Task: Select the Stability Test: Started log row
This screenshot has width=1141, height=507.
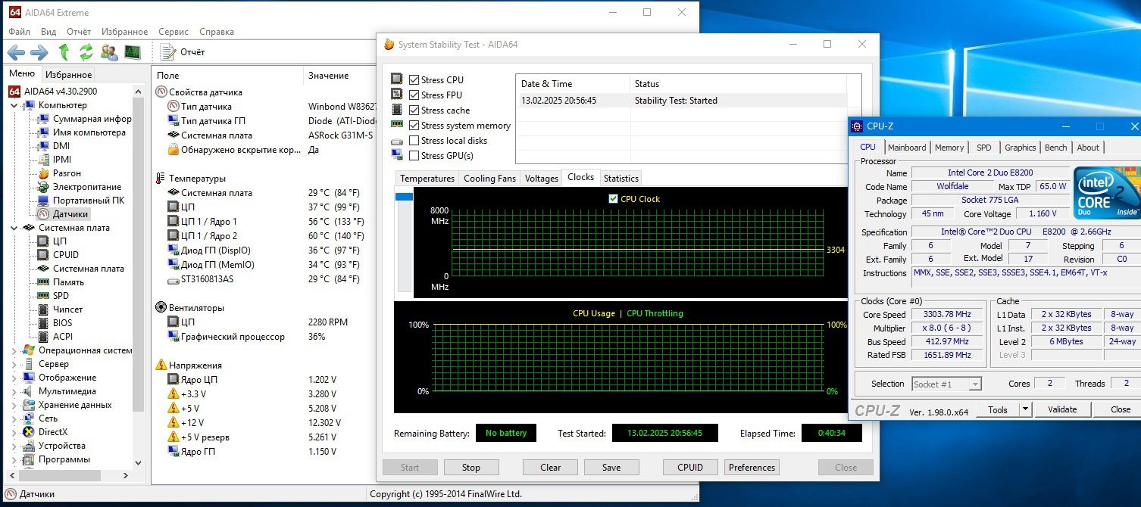Action: 681,101
